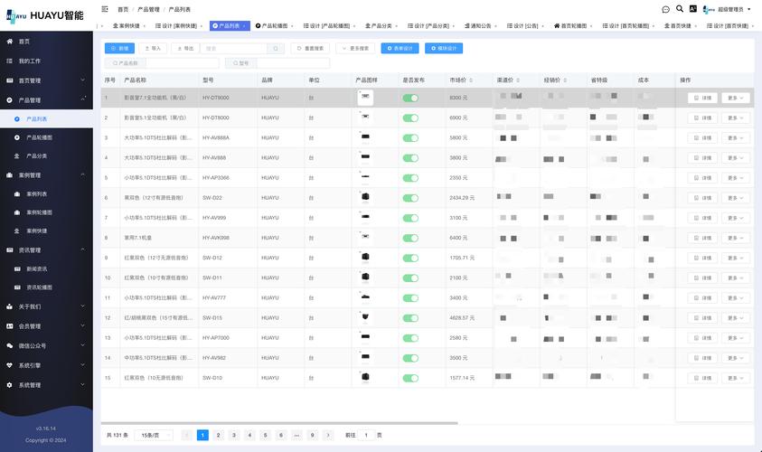Click the search magnifier icon in header

(679, 9)
